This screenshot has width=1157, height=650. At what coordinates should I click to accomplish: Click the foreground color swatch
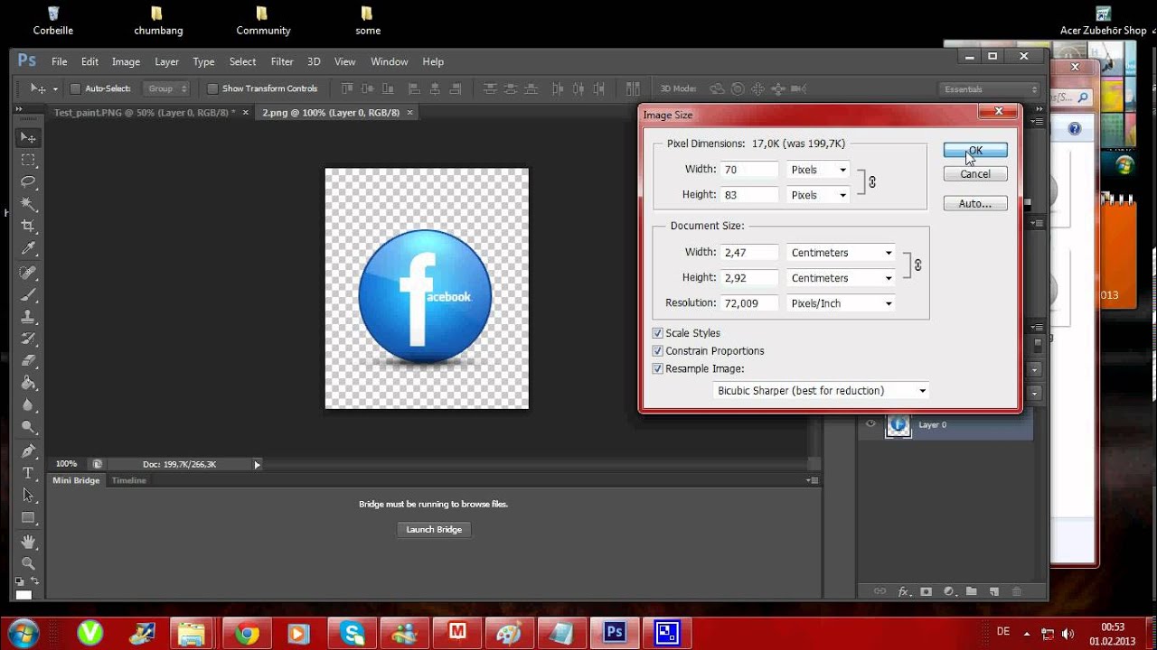click(x=24, y=594)
